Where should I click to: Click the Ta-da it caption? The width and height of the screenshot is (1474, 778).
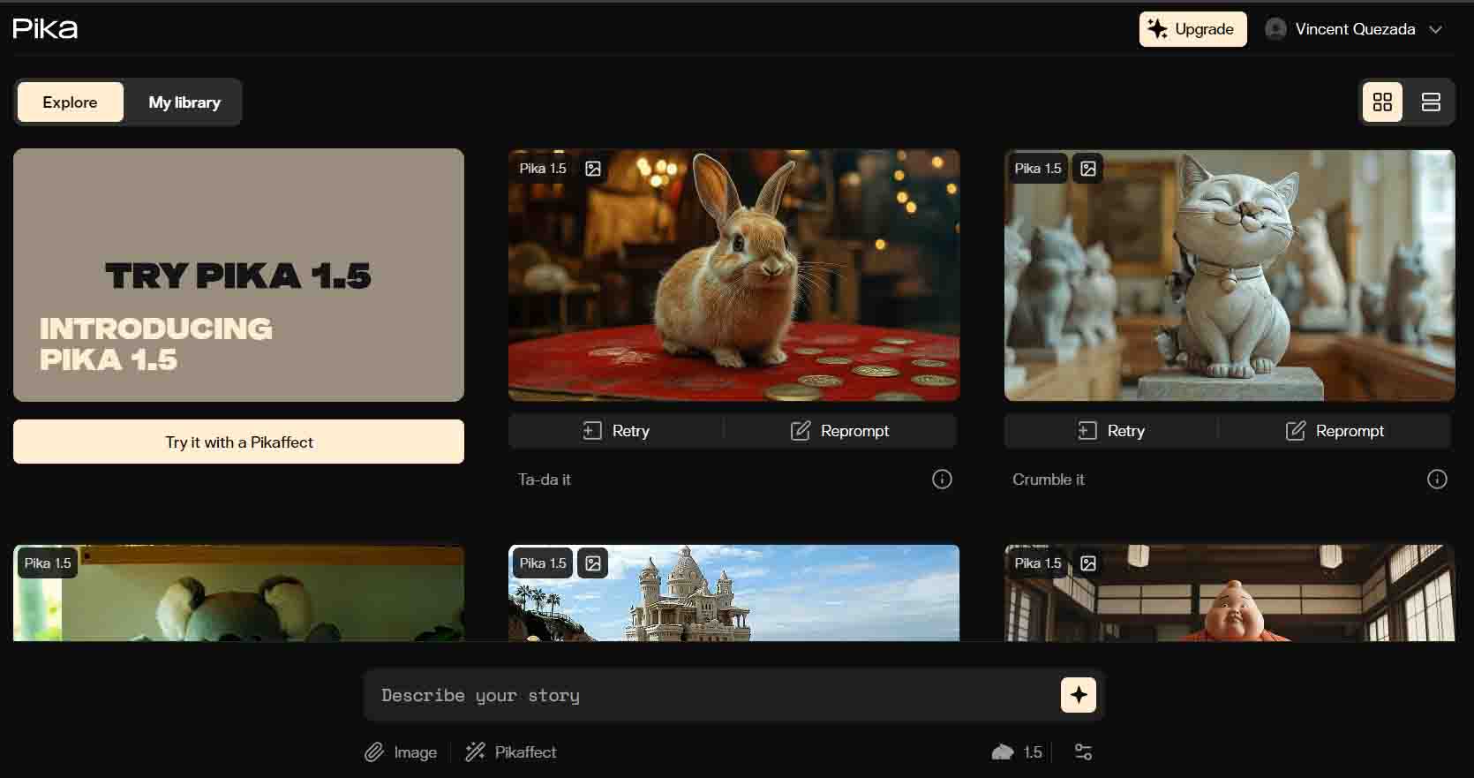point(544,480)
